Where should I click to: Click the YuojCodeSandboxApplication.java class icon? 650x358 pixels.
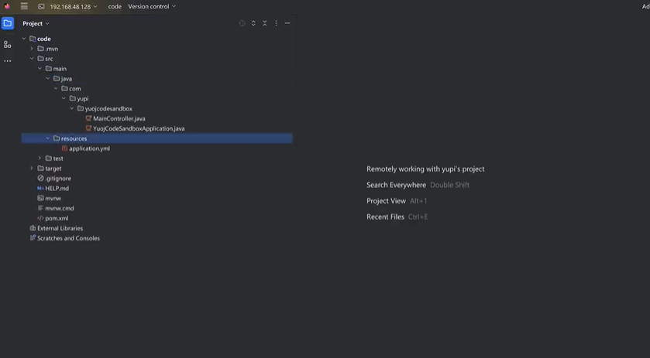click(88, 128)
